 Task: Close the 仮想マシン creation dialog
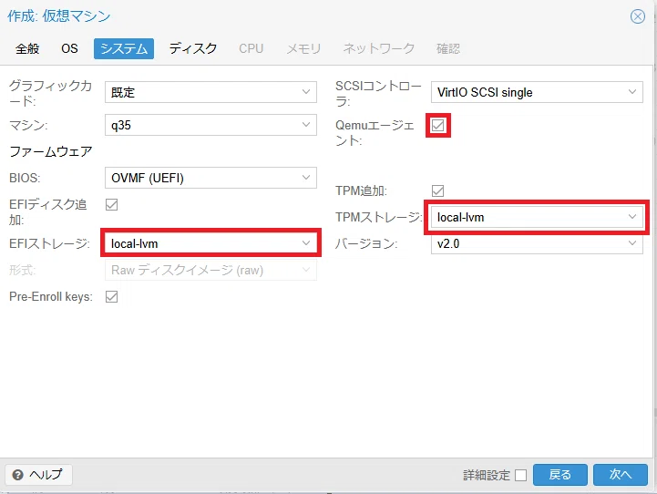pos(637,16)
